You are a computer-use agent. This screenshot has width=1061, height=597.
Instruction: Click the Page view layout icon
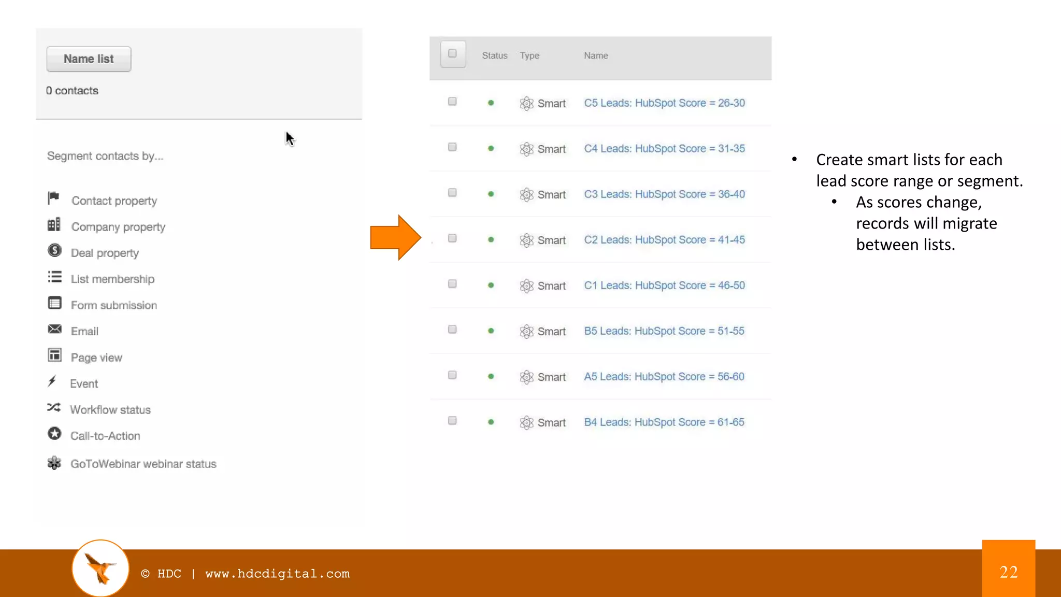[54, 355]
